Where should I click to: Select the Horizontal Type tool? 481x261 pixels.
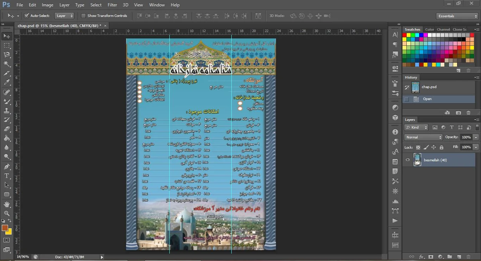pyautogui.click(x=7, y=176)
